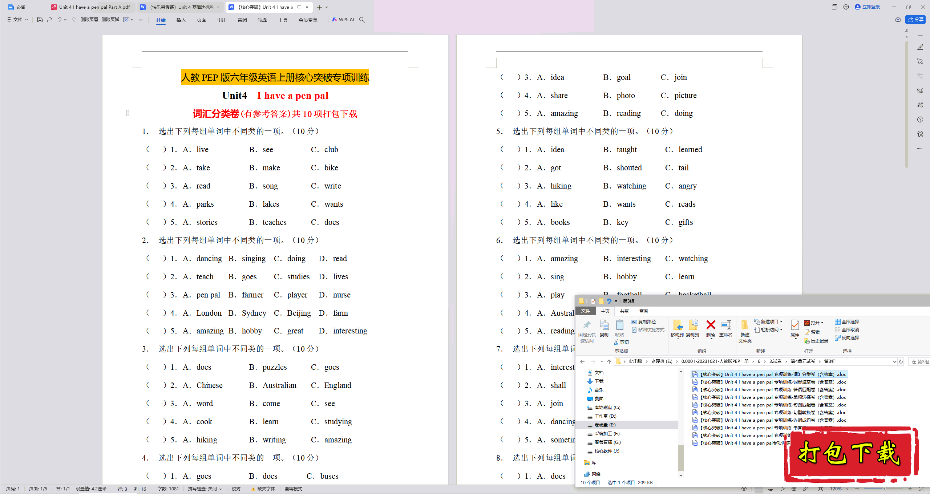The height and width of the screenshot is (494, 930).
Task: Save document with the WPS save icon
Action: (x=40, y=20)
